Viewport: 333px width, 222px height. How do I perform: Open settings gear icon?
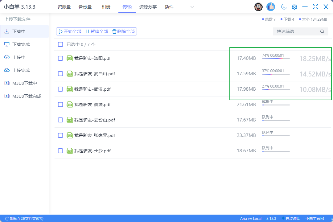pyautogui.click(x=294, y=7)
